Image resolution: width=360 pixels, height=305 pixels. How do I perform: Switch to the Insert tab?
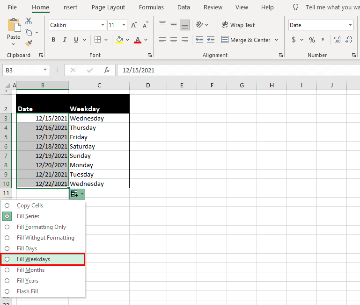point(70,7)
